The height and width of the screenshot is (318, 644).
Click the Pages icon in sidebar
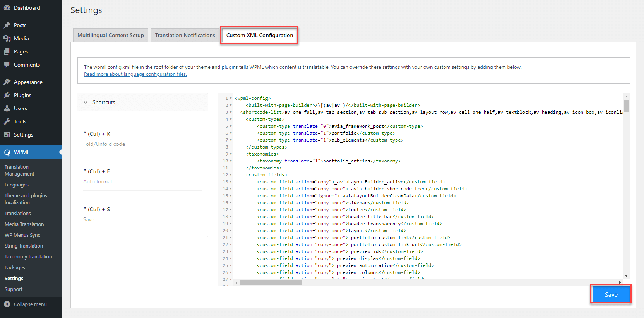7,51
